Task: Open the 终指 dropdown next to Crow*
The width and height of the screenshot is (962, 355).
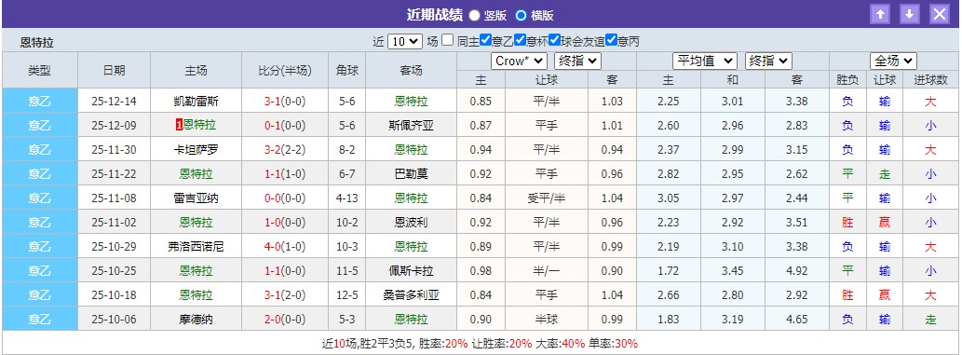Action: [578, 61]
